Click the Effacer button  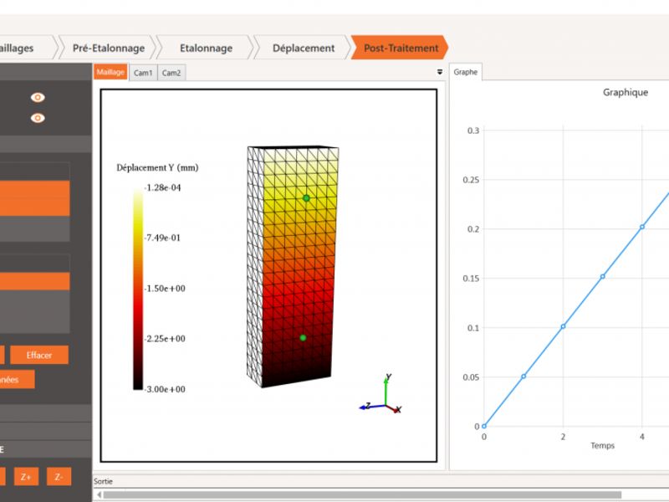pyautogui.click(x=39, y=355)
